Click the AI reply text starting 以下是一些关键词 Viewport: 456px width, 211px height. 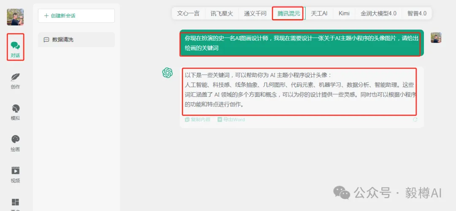[x=300, y=90]
